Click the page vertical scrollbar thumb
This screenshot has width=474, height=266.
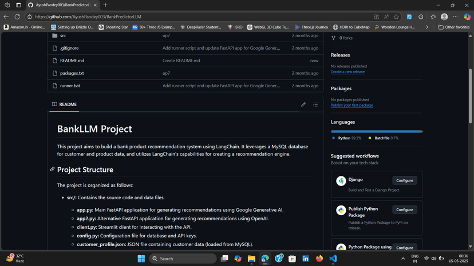470,96
